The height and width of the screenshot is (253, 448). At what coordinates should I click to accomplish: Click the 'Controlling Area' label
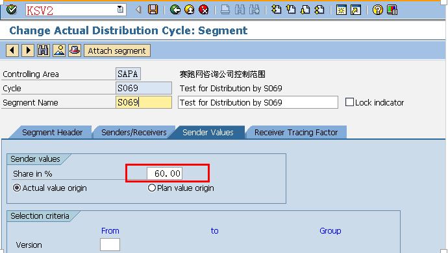31,74
